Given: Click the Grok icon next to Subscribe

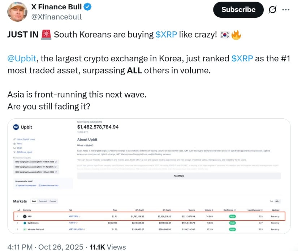Looking at the screenshot, I should click(x=272, y=10).
